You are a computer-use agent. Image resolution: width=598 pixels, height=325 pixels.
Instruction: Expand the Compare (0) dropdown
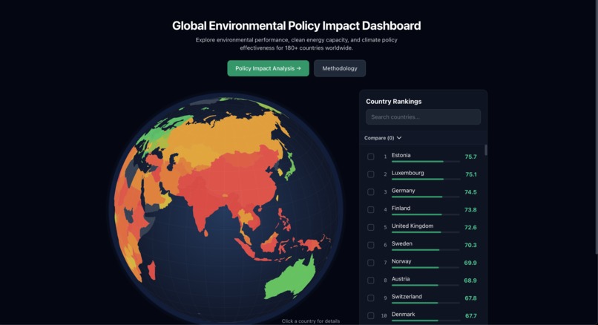(383, 138)
